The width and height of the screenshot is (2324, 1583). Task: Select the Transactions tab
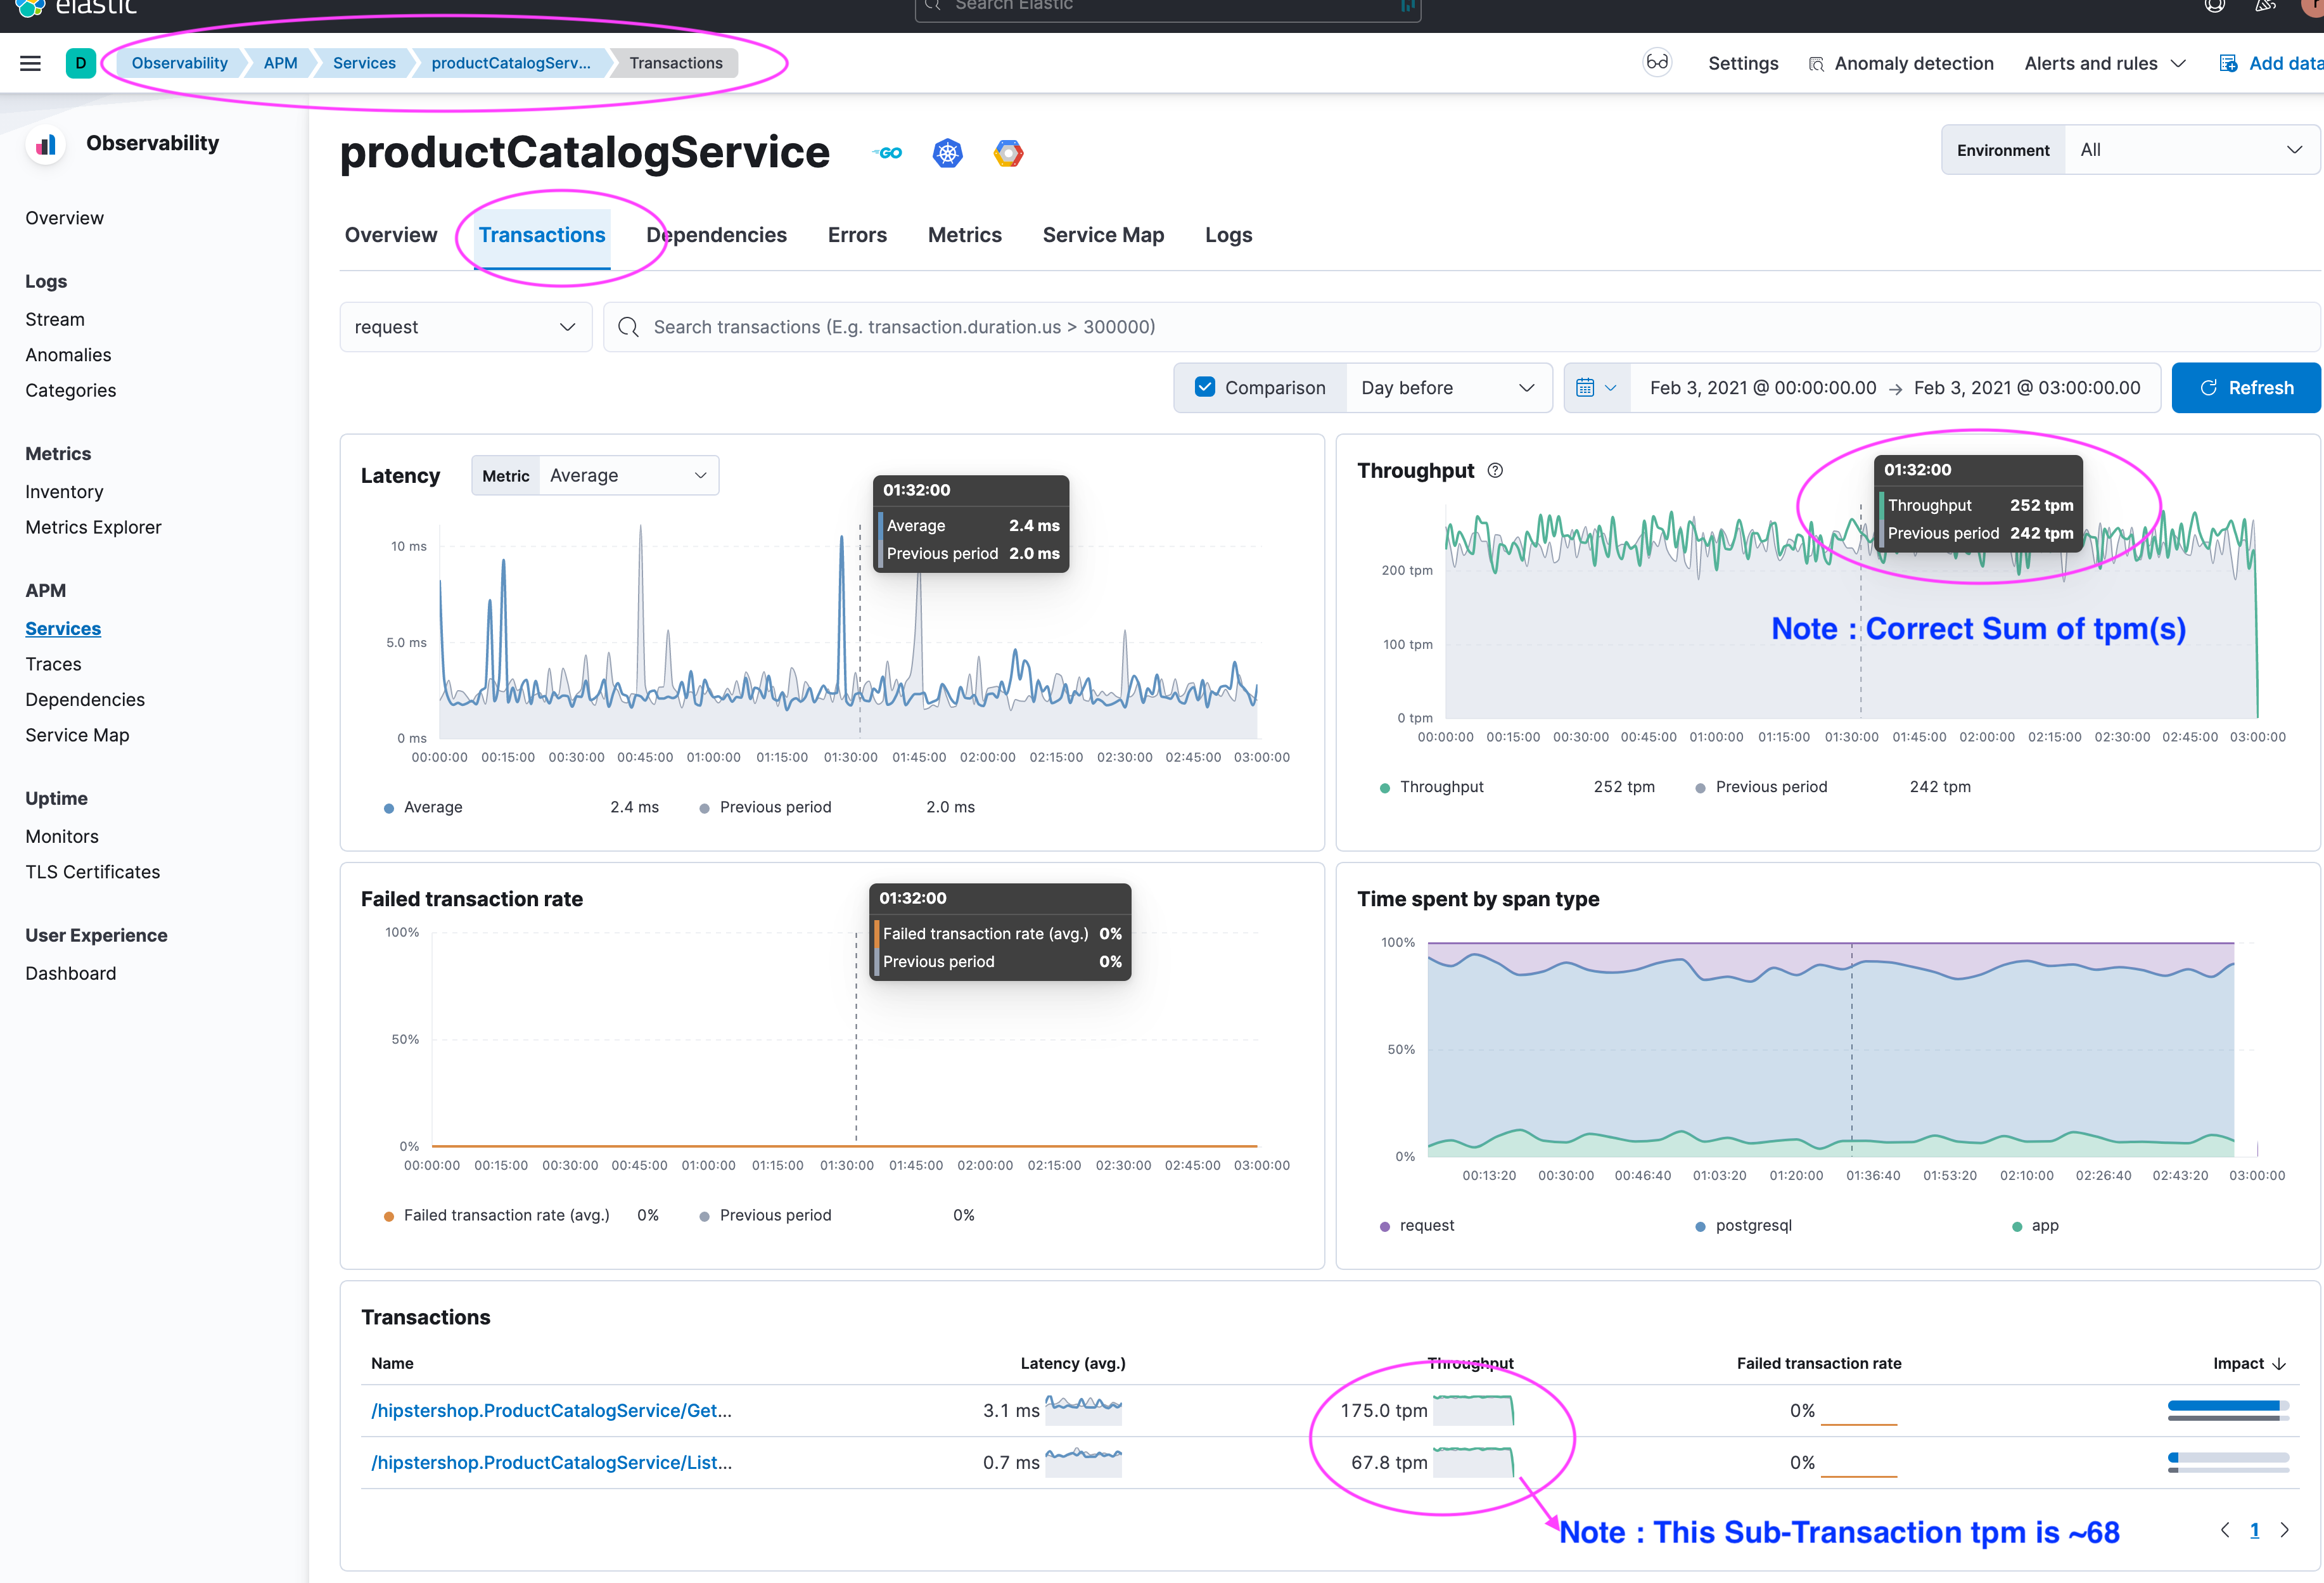[x=542, y=235]
